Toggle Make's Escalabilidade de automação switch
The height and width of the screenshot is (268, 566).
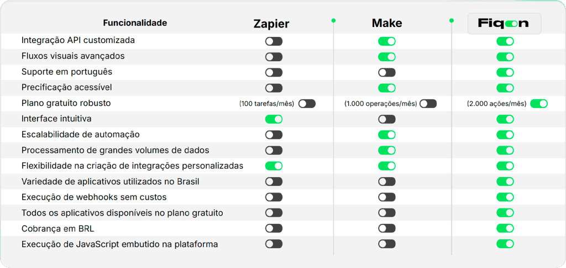coord(387,135)
